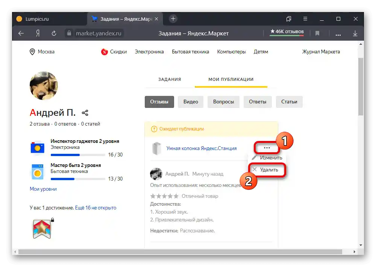The image size is (376, 267).
Task: Click the Москва location pin icon
Action: click(32, 52)
